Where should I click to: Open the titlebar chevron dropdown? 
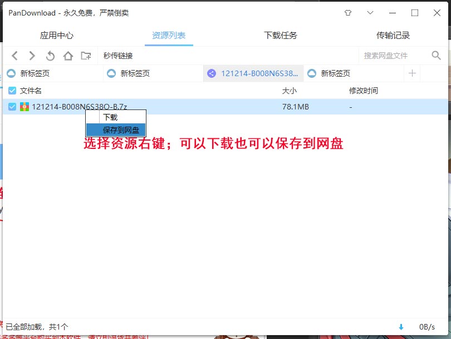pyautogui.click(x=370, y=12)
